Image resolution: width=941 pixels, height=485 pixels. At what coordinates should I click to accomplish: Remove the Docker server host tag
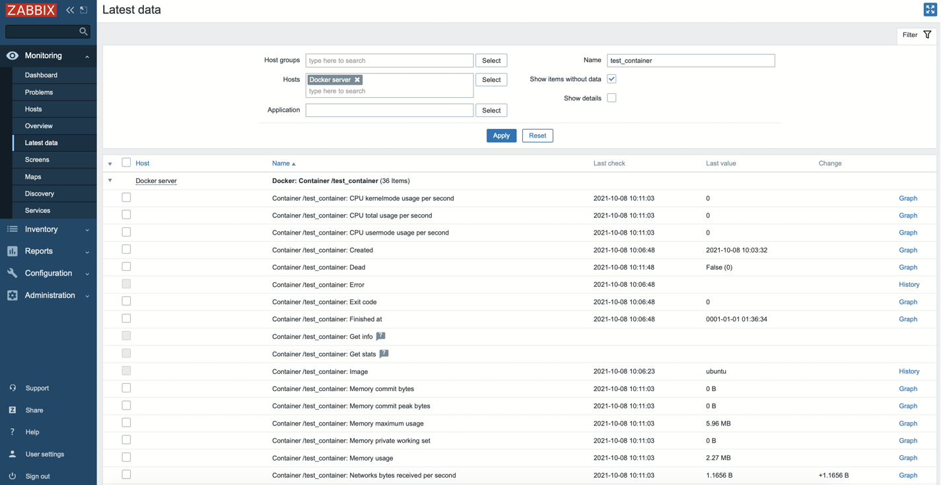(357, 80)
